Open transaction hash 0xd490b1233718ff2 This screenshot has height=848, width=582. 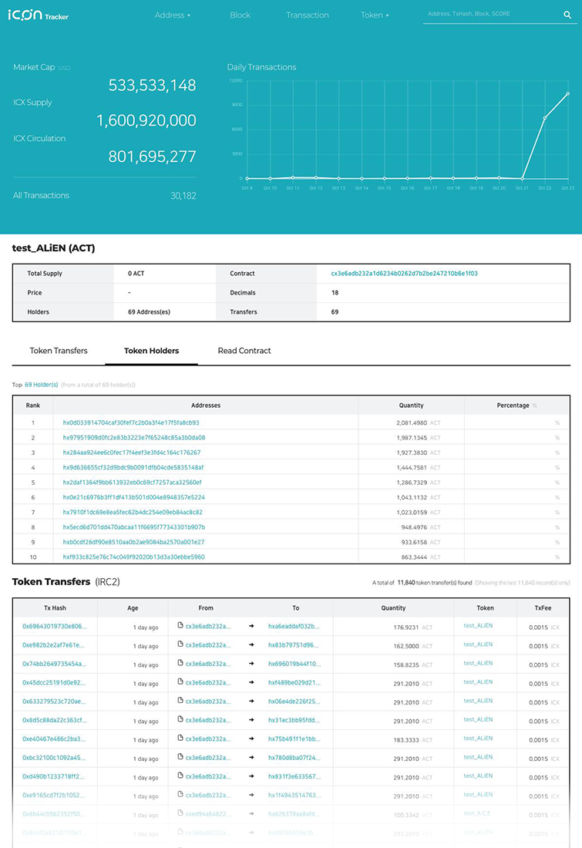53,776
